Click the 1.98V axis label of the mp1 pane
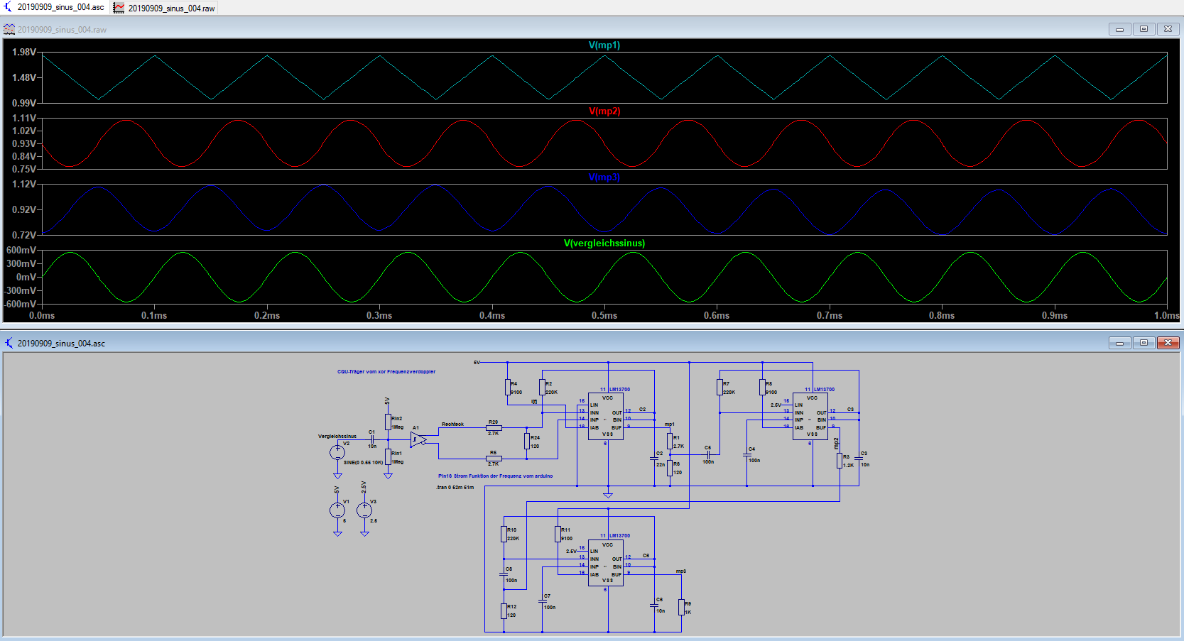This screenshot has width=1184, height=641. 24,52
